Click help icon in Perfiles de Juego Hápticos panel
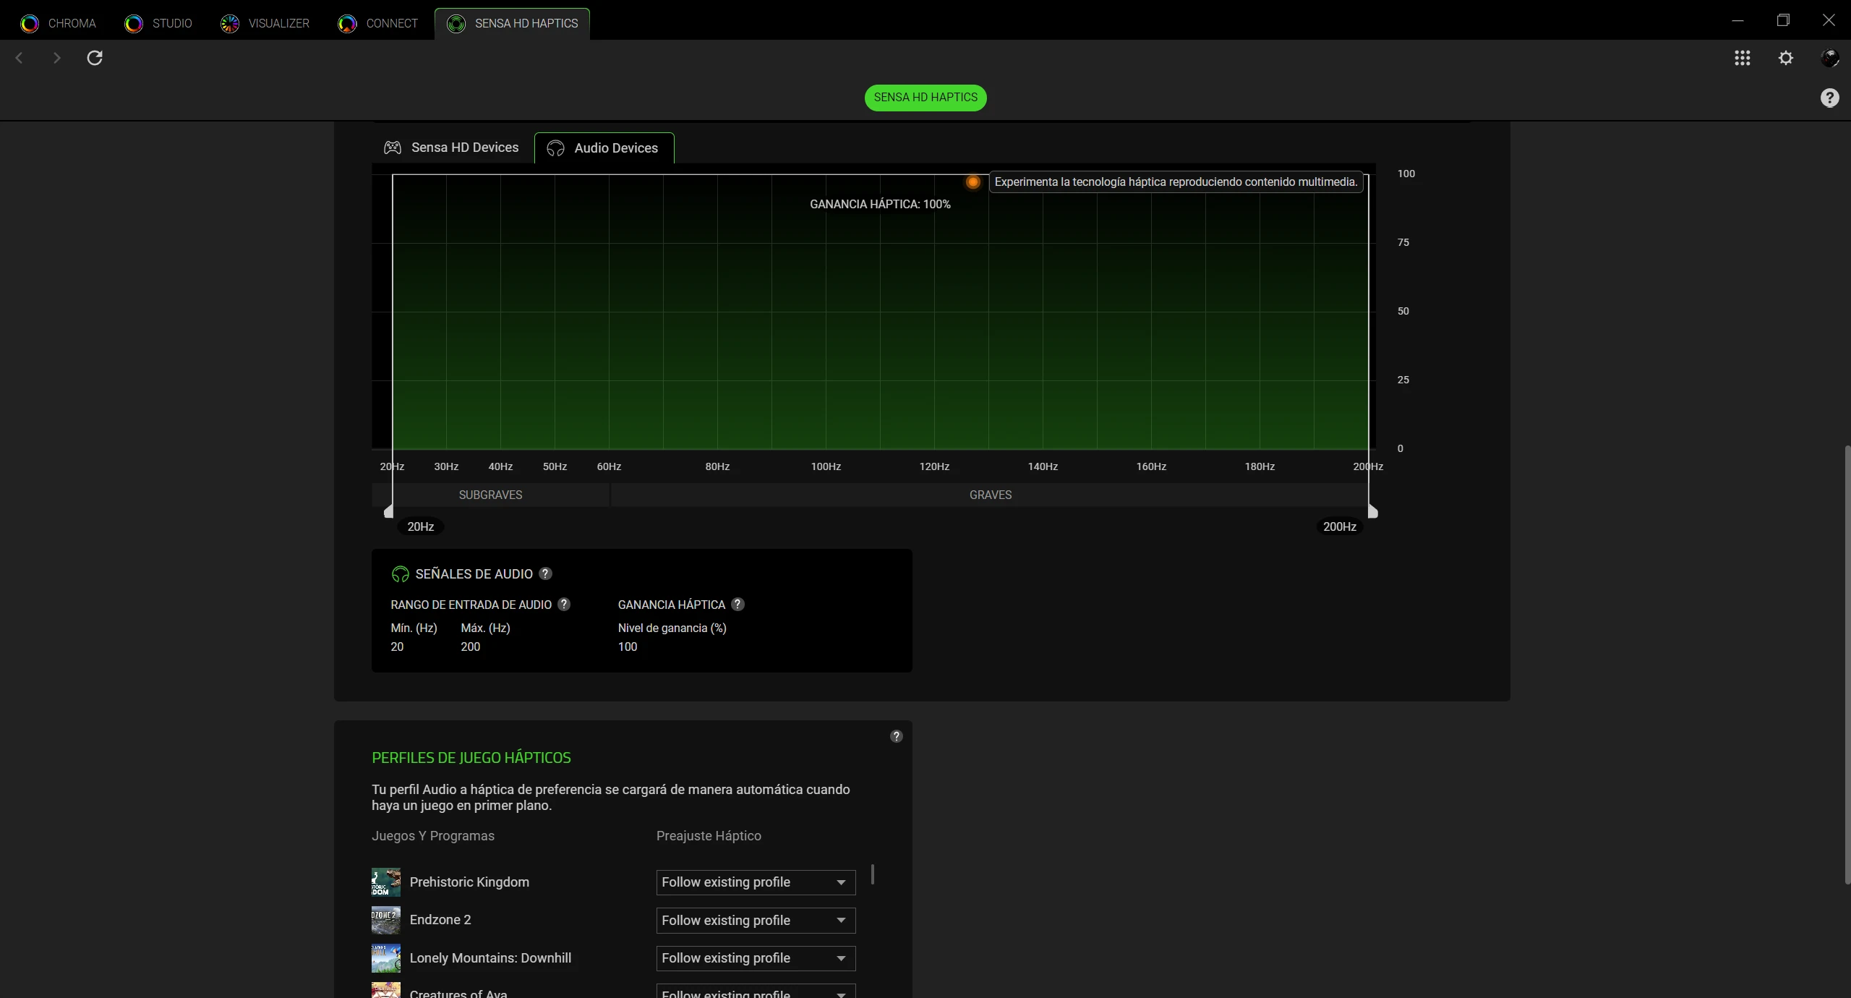The width and height of the screenshot is (1851, 998). point(897,736)
